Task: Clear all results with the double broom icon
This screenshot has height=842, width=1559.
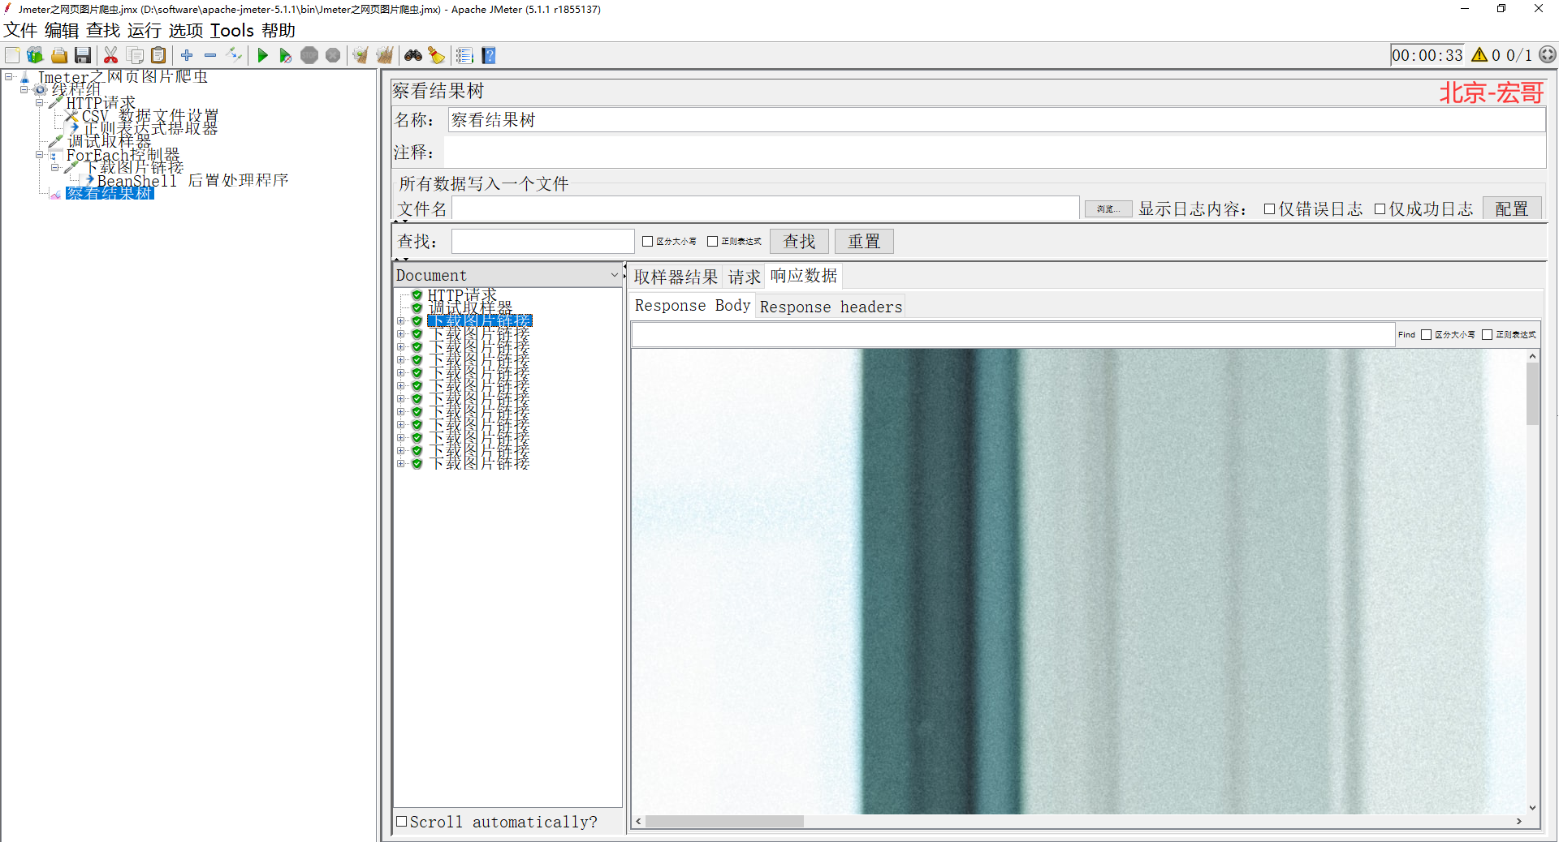Action: pos(385,55)
